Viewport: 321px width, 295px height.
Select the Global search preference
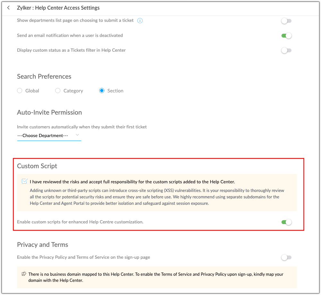[x=20, y=91]
